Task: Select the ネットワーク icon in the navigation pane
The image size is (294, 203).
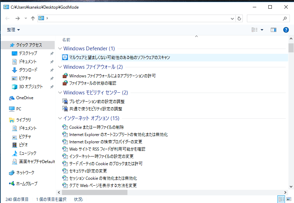Action: pyautogui.click(x=11, y=172)
